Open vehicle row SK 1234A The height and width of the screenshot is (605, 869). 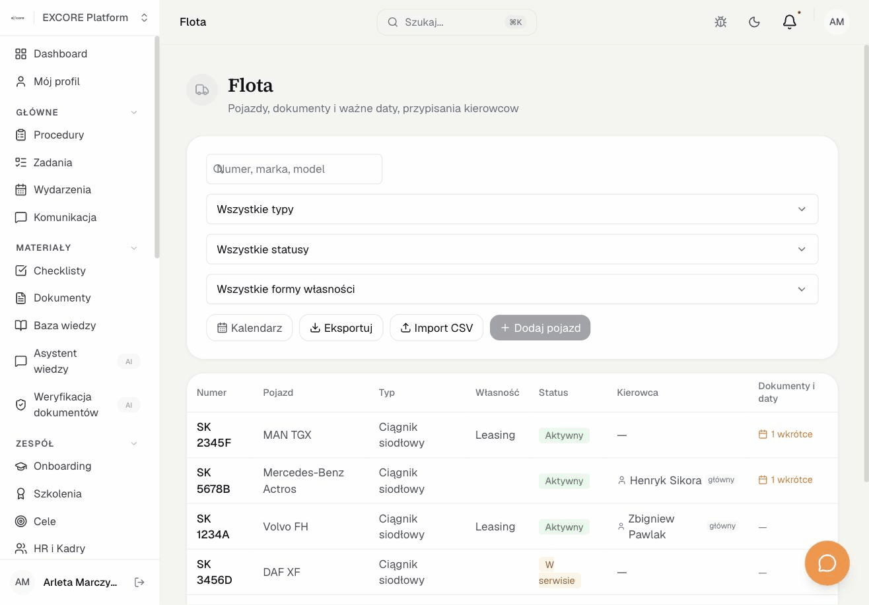point(512,526)
